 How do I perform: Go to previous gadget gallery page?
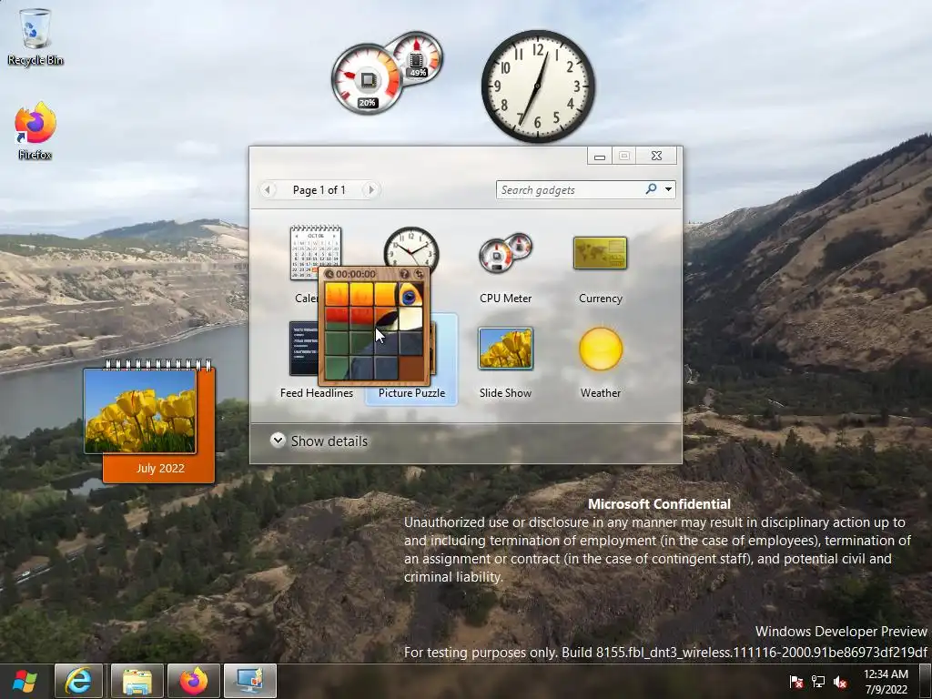point(268,189)
